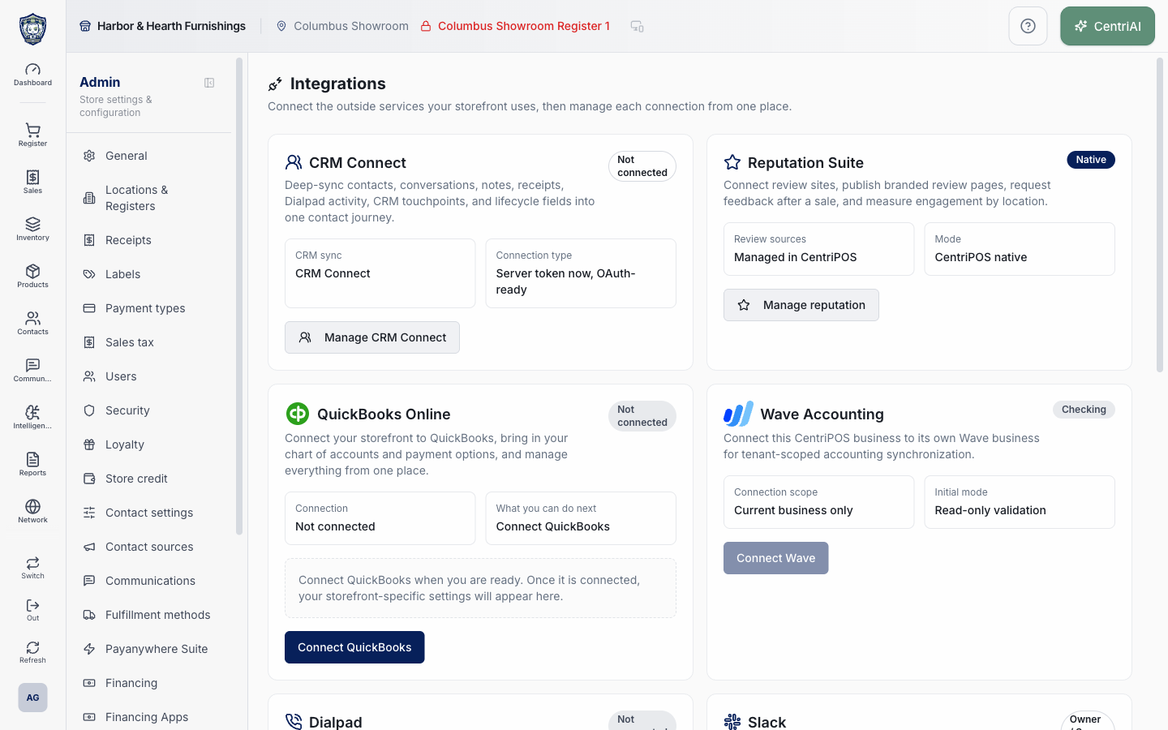The height and width of the screenshot is (730, 1168).
Task: Open Network globe icon
Action: pyautogui.click(x=32, y=511)
